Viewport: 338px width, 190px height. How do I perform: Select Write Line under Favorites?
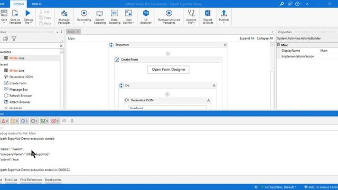17,58
